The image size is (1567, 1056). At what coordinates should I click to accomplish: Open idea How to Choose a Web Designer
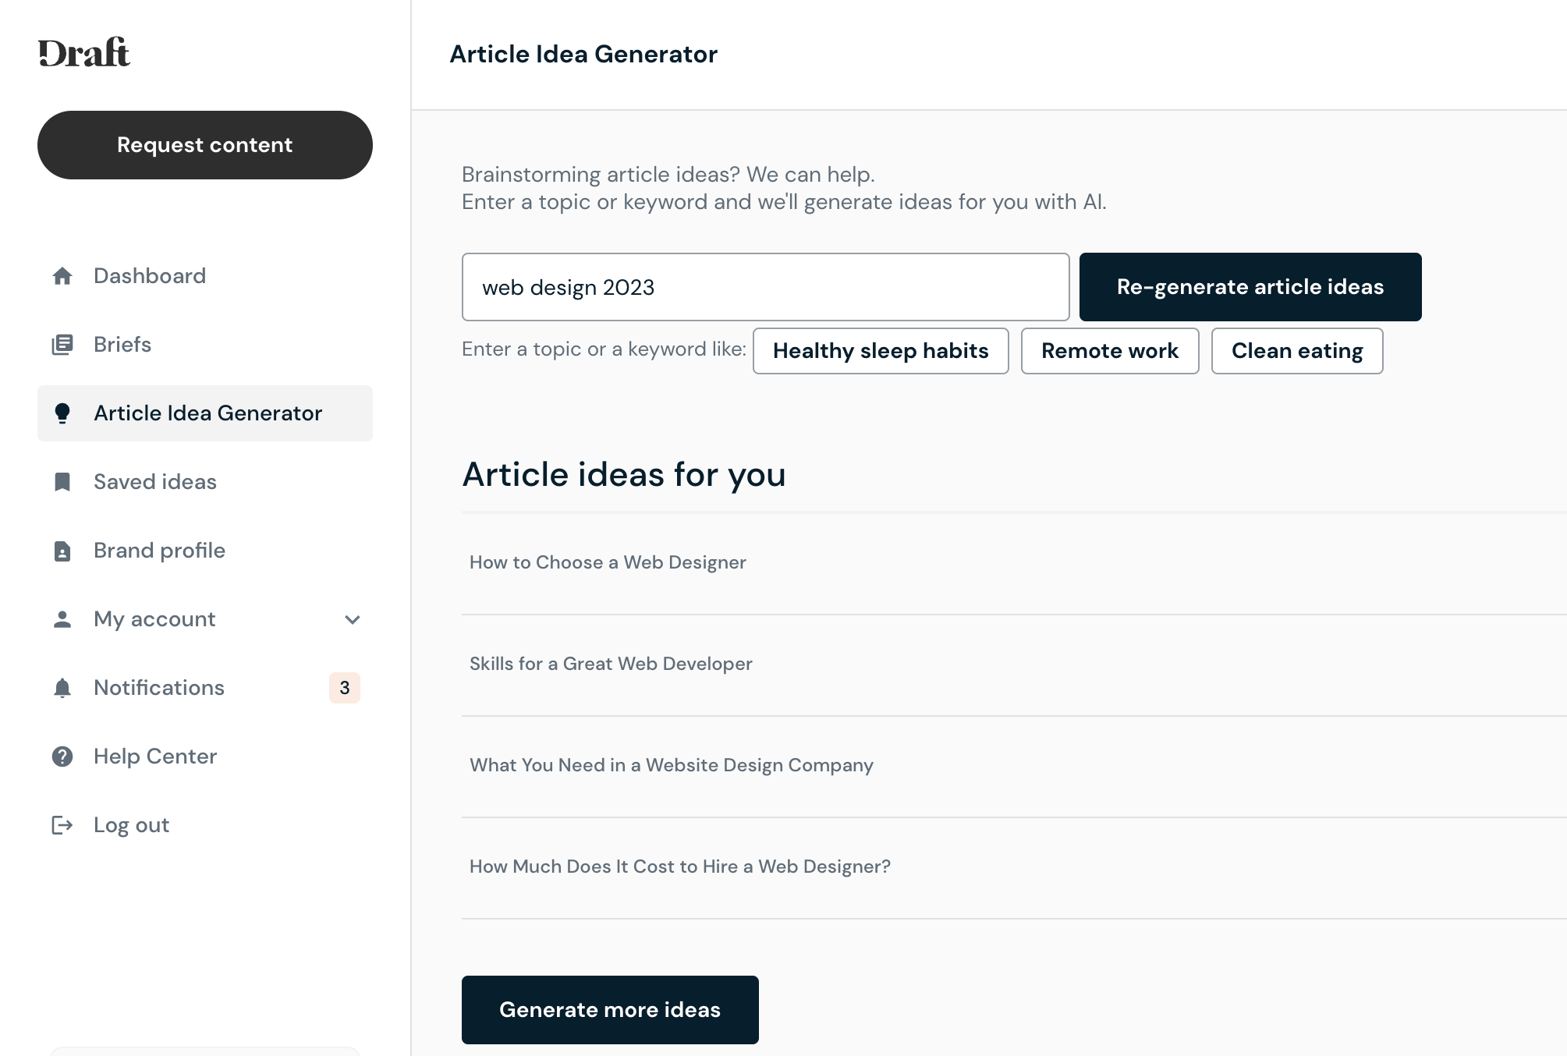(608, 562)
